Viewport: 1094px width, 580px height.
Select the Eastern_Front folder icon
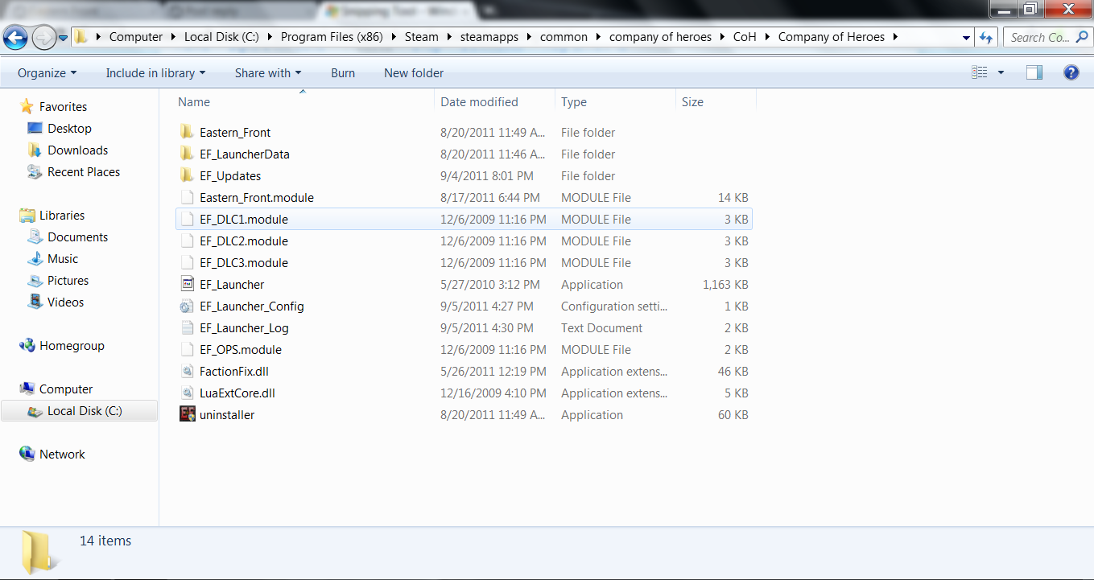coord(187,132)
